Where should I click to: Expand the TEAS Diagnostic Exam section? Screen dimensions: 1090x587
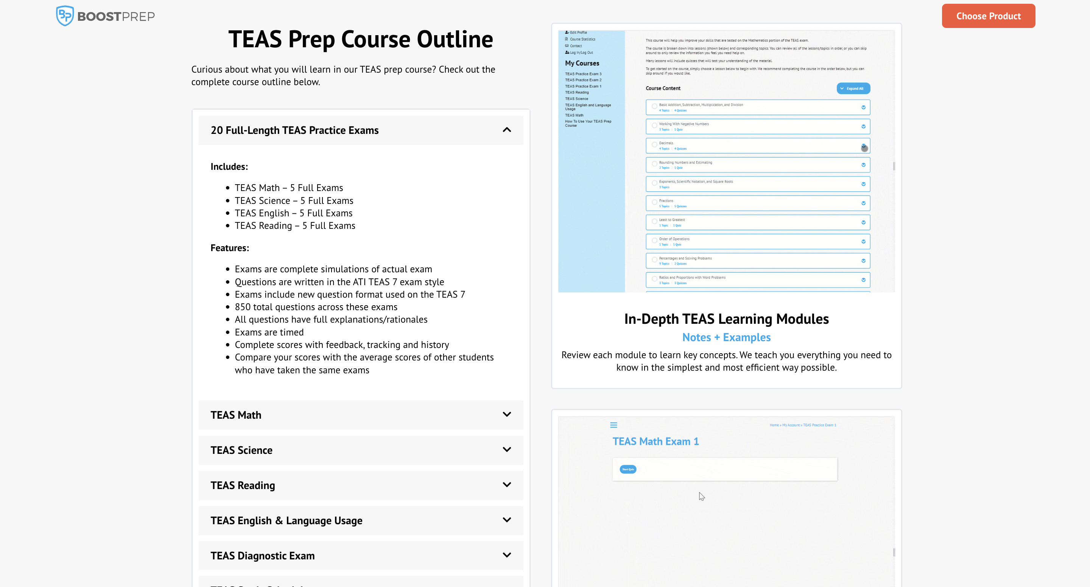[506, 555]
